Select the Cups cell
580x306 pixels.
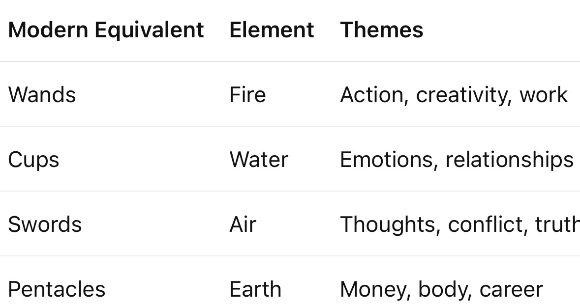click(x=33, y=160)
